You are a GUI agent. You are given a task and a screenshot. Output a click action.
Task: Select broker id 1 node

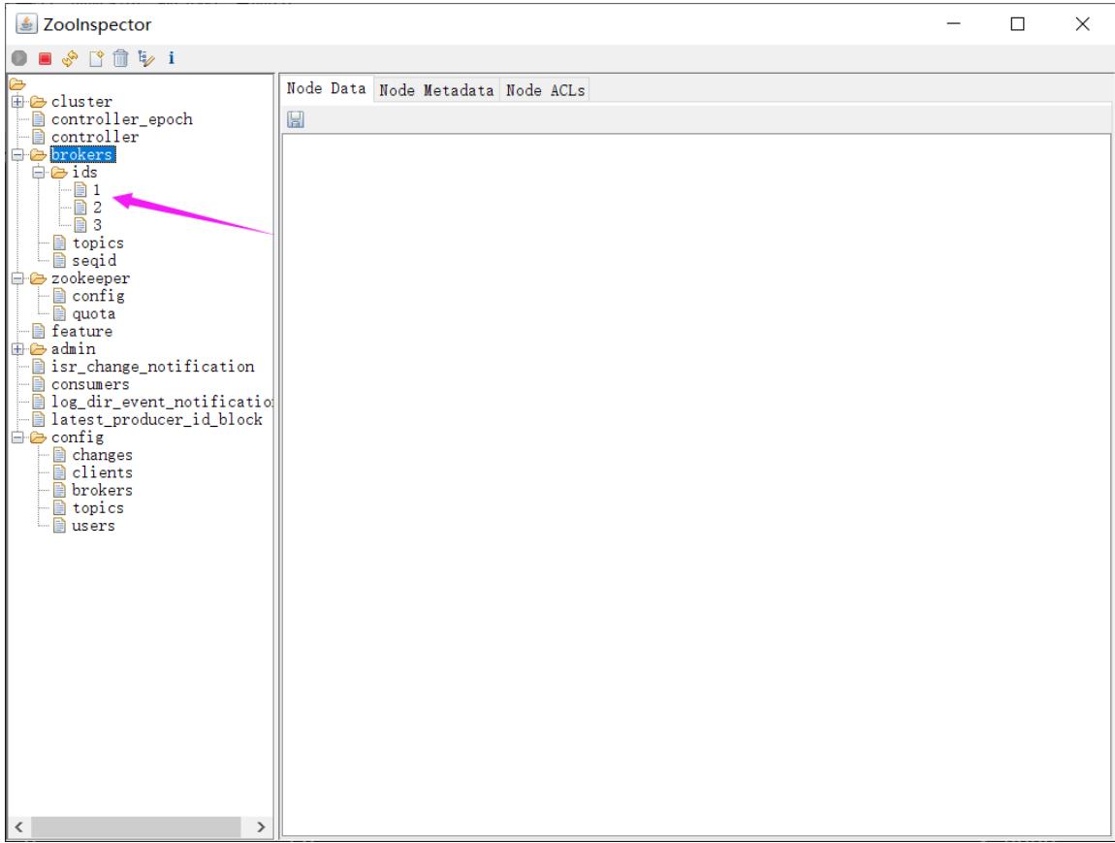click(97, 190)
